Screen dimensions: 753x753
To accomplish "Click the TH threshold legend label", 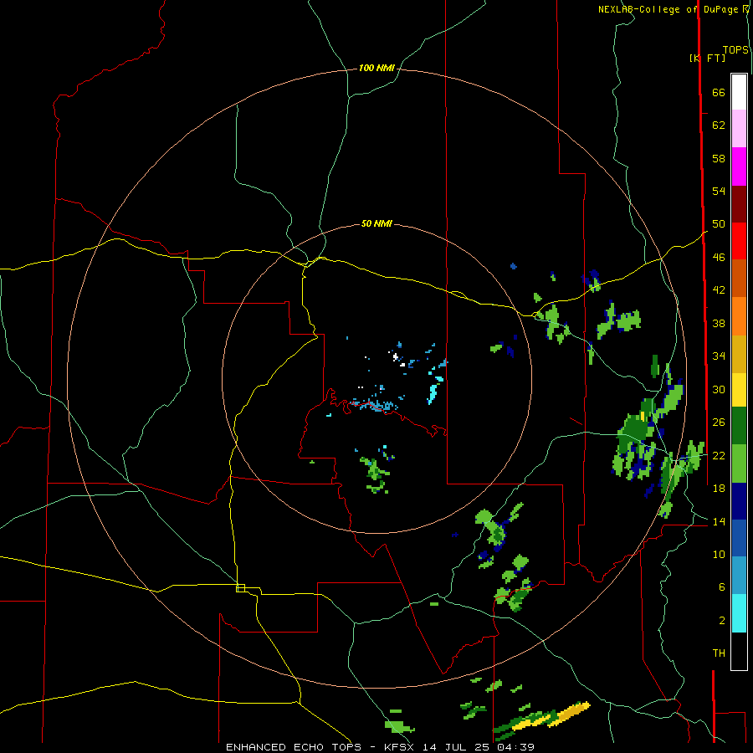I will (719, 653).
